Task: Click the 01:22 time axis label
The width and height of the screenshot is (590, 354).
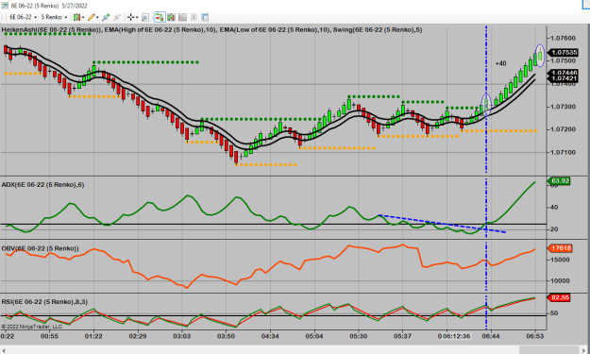Action: pyautogui.click(x=93, y=336)
